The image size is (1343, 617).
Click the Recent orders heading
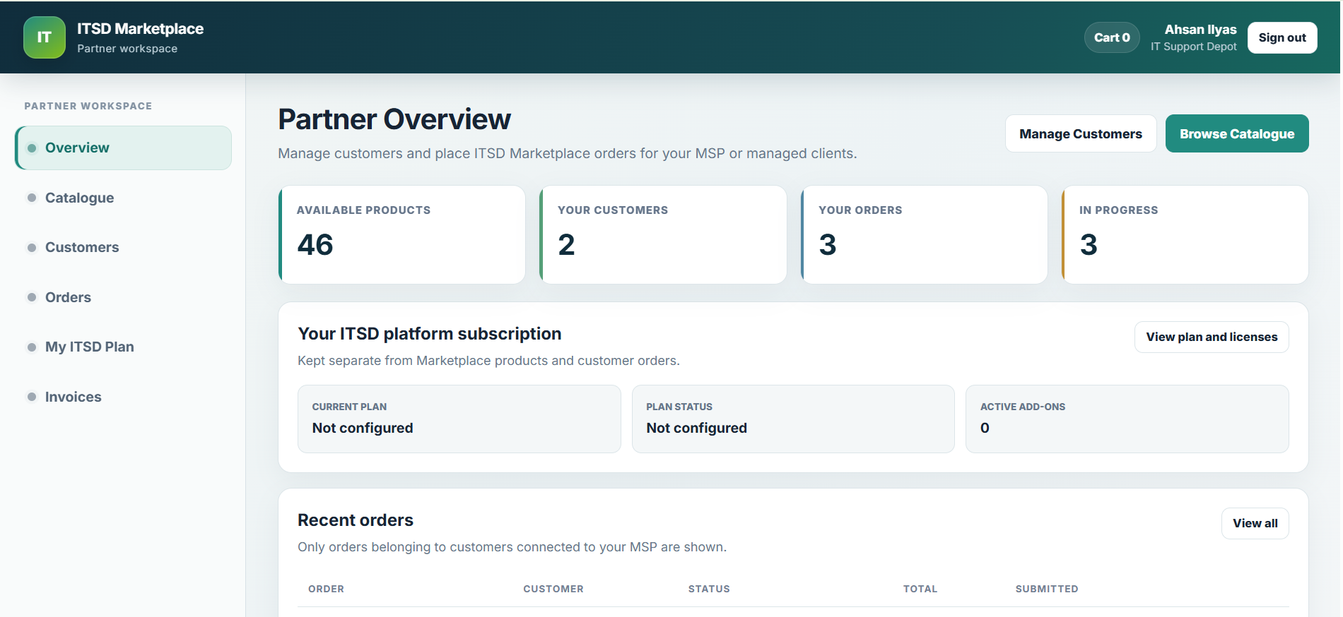point(356,520)
